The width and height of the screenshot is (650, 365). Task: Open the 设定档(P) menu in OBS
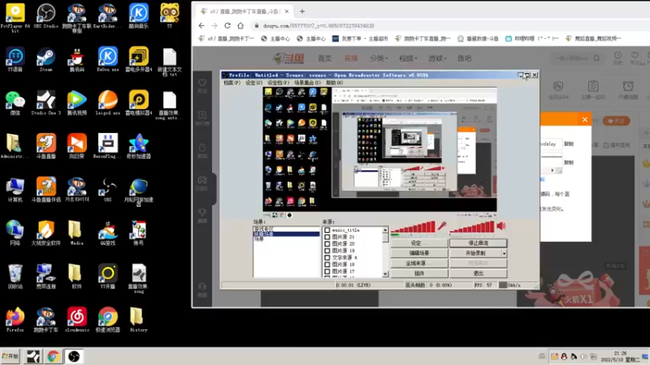point(278,83)
